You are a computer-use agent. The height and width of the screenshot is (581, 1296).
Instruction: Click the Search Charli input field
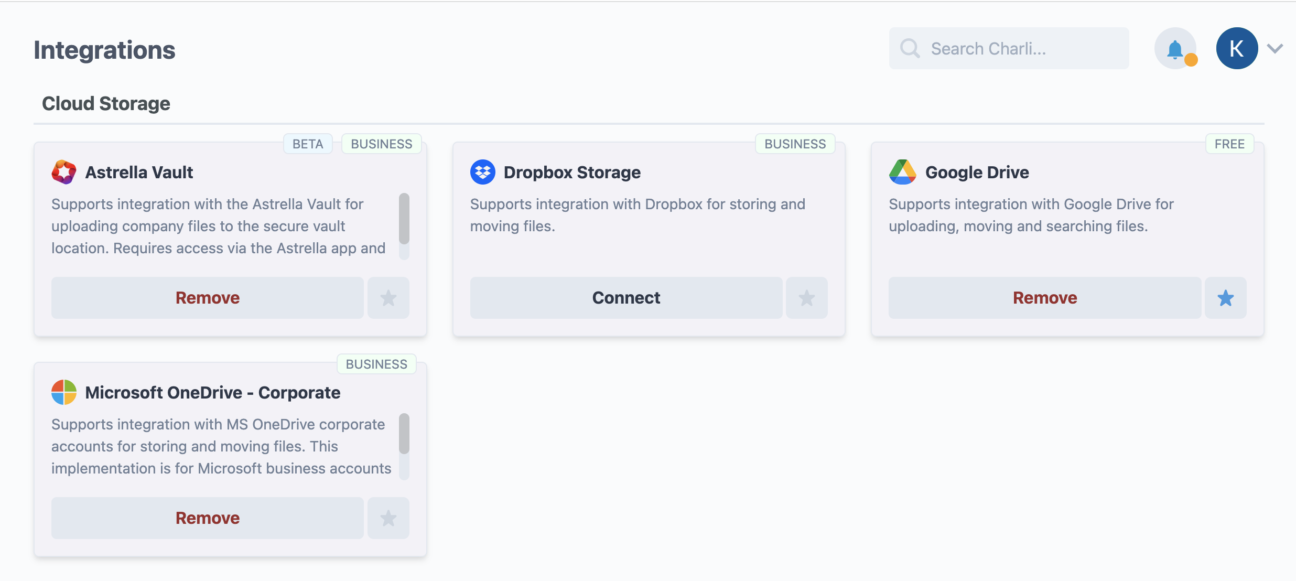tap(1009, 48)
